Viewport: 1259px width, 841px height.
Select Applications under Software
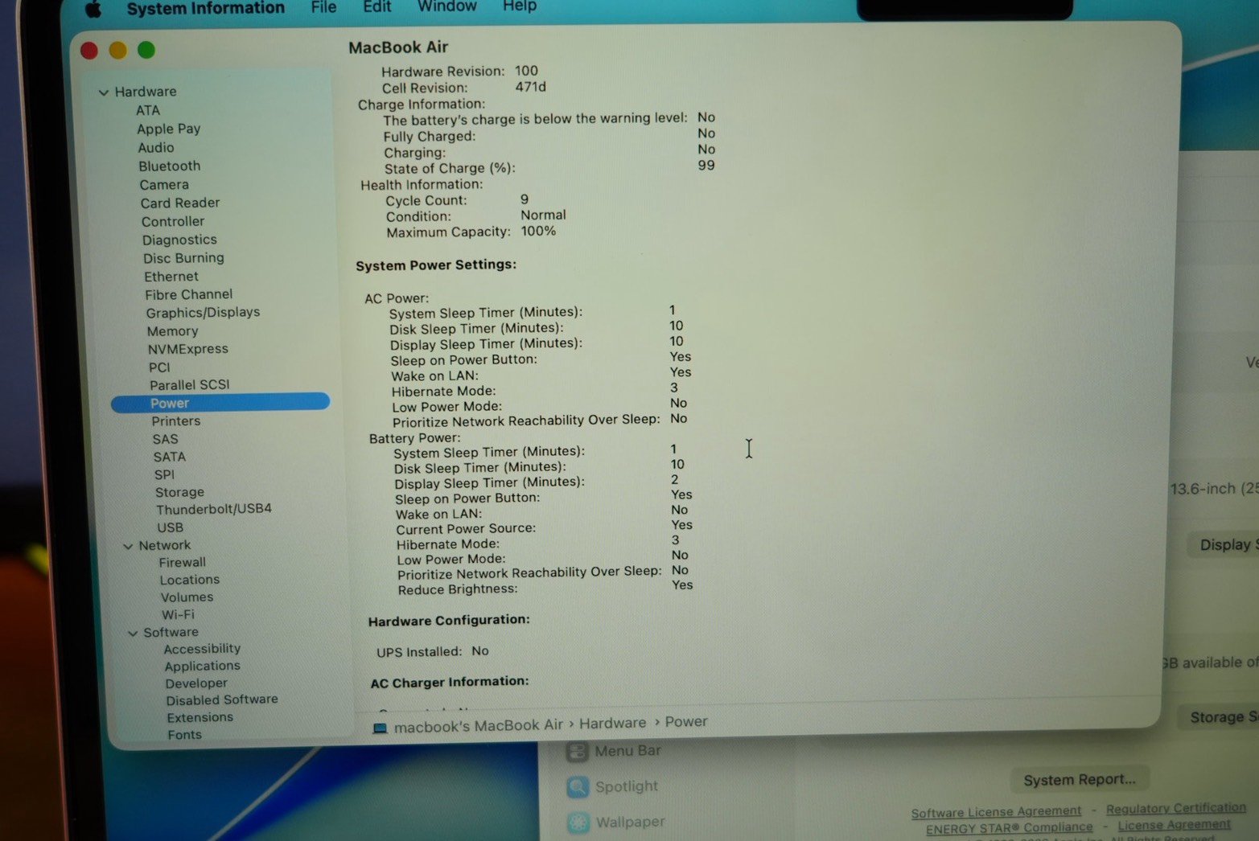coord(203,667)
